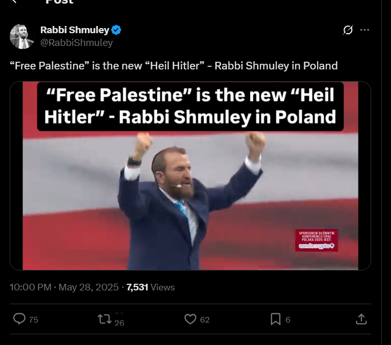Click the repost arrows icon
The image size is (391, 345).
(x=104, y=319)
